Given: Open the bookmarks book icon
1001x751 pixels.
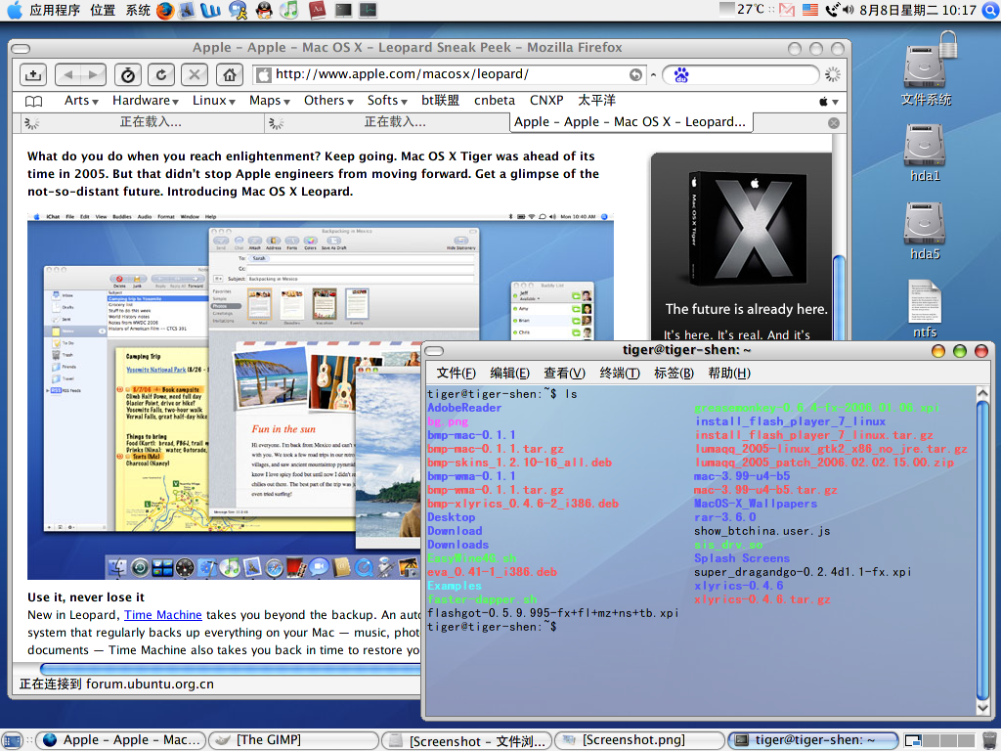Looking at the screenshot, I should tap(34, 101).
